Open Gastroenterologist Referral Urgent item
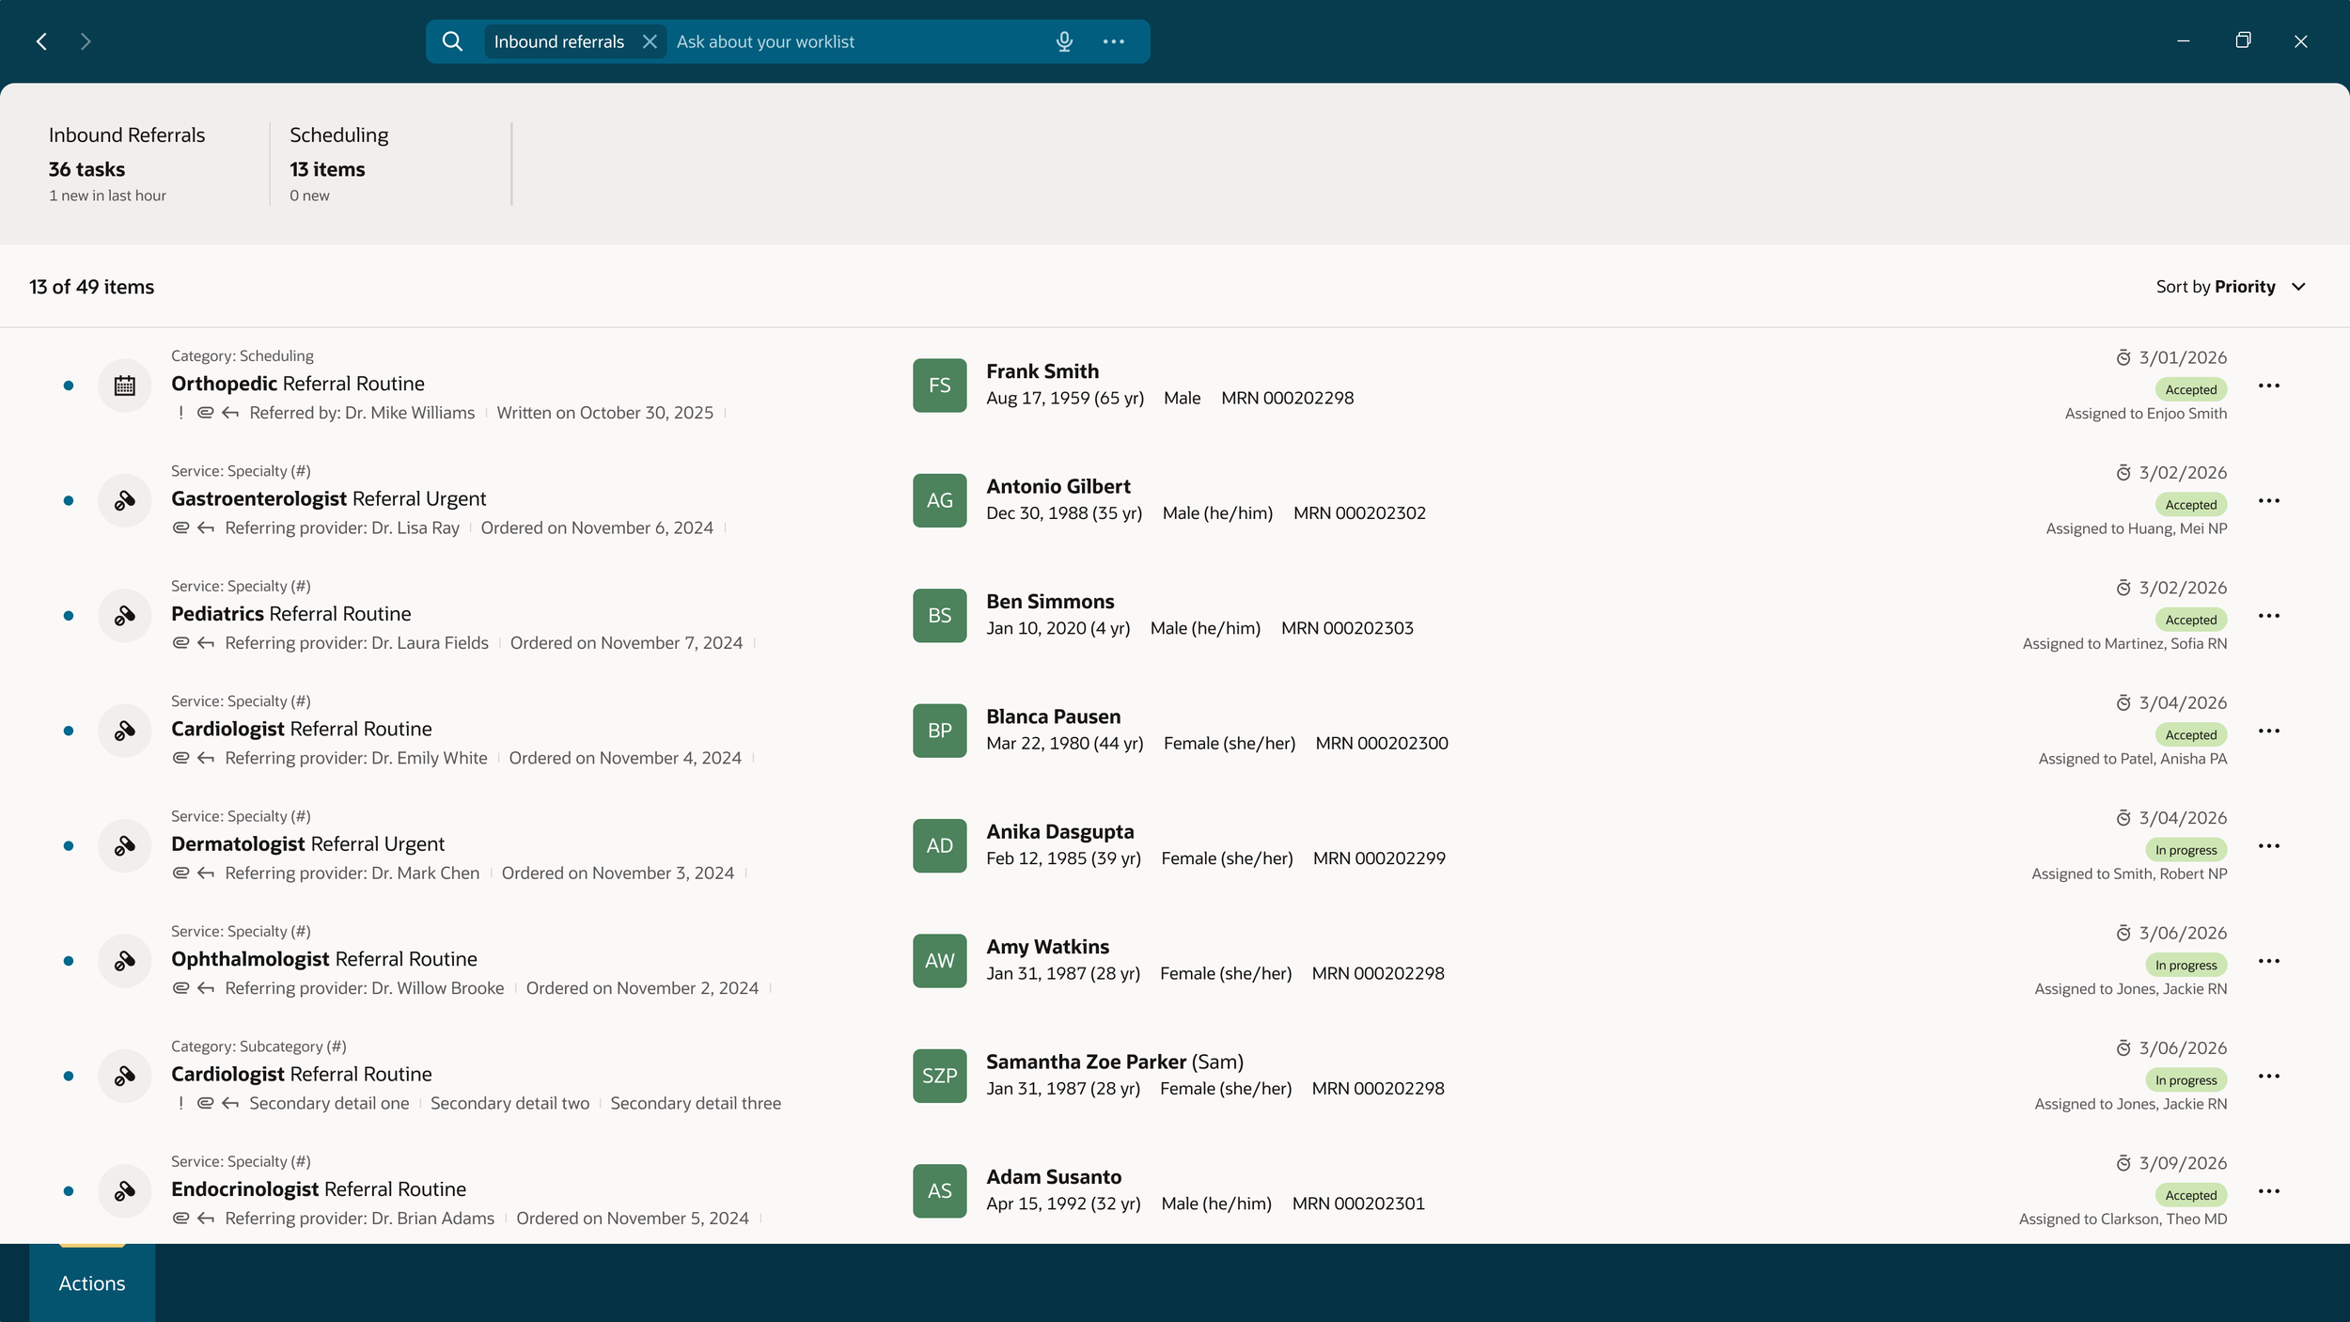2350x1322 pixels. click(x=329, y=498)
